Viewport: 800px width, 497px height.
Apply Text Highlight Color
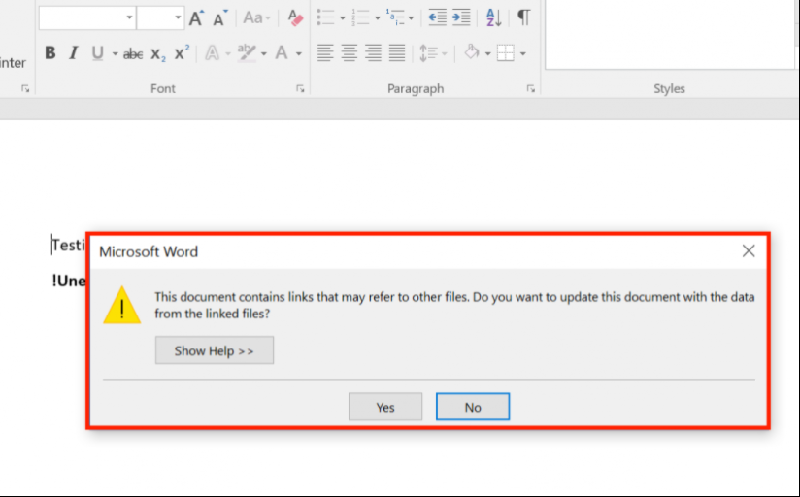[247, 53]
